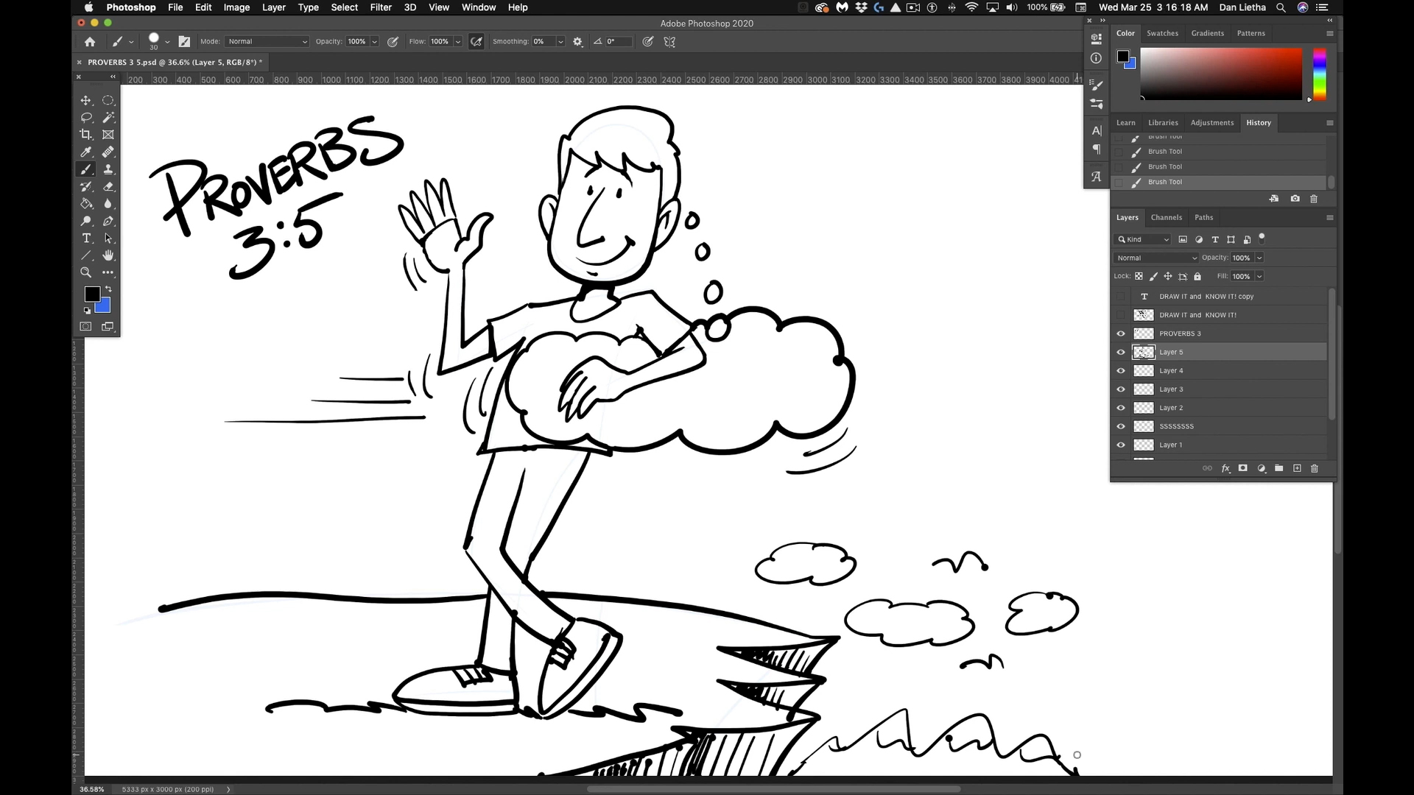Select the Zoom tool
The image size is (1414, 795).
pyautogui.click(x=86, y=272)
